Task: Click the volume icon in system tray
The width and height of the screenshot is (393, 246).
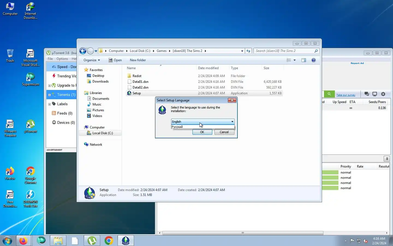Action: [x=365, y=241]
